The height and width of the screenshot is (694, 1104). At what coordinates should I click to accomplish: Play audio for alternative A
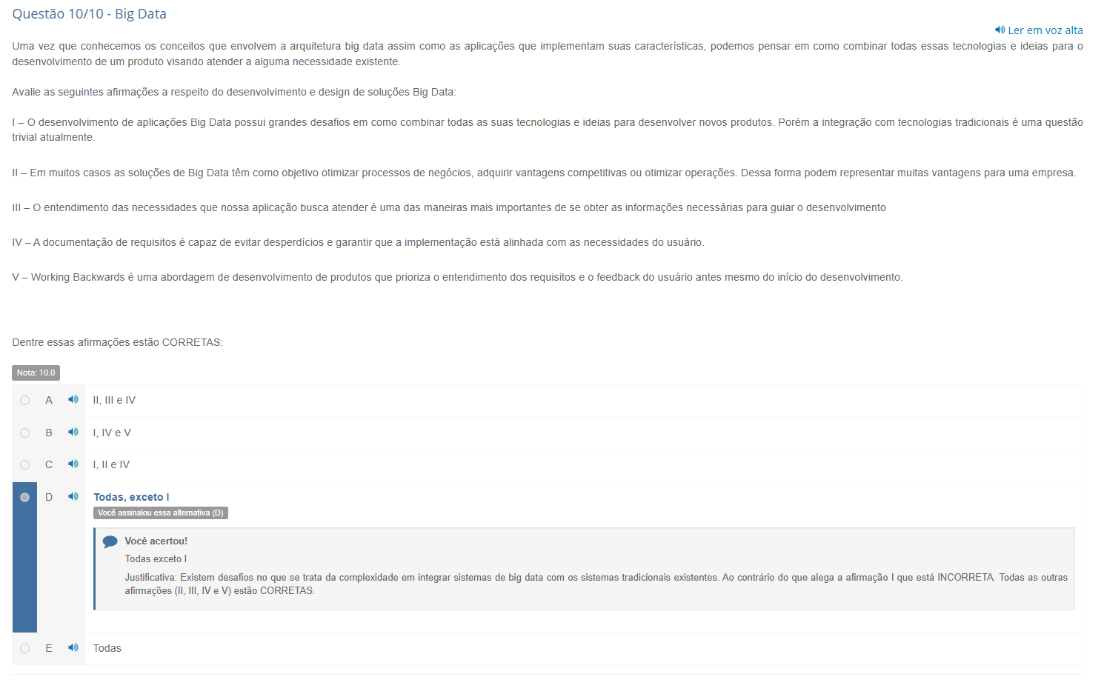click(x=73, y=400)
